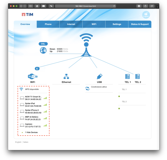Click the Up speed value 21600
This screenshot has height=160, width=167.
click(x=60, y=51)
